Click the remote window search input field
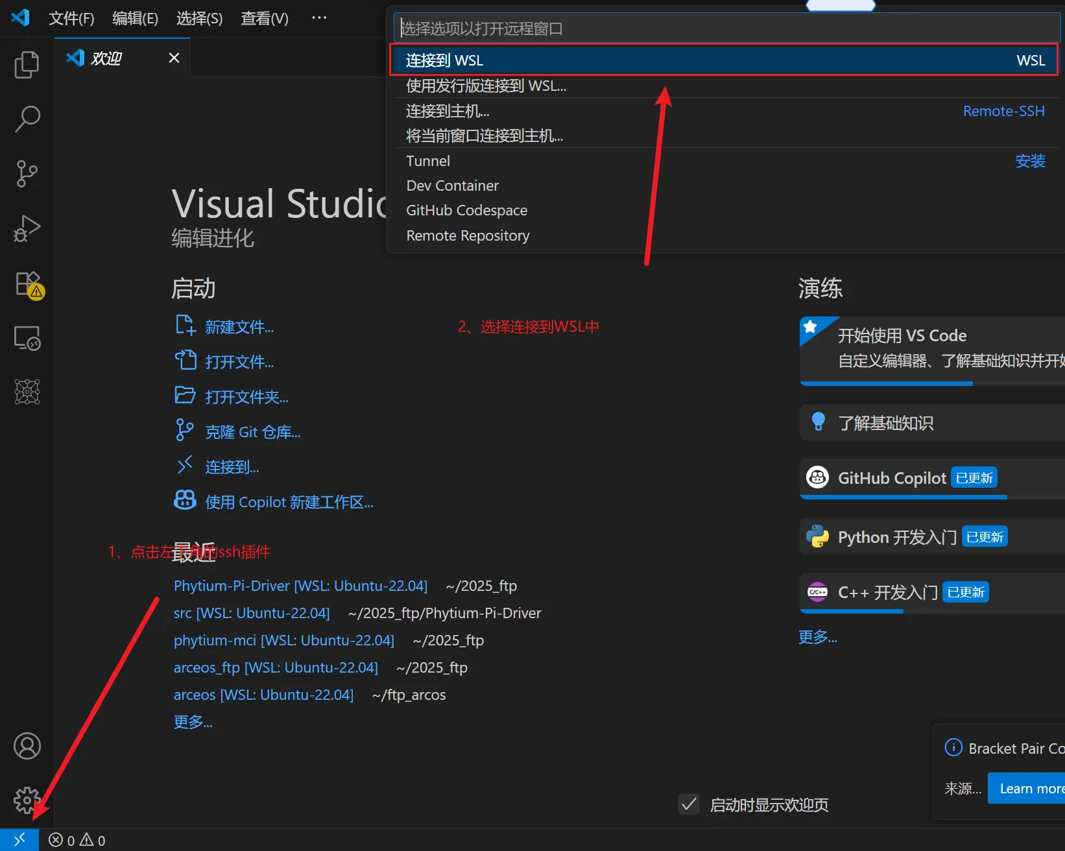 tap(726, 28)
